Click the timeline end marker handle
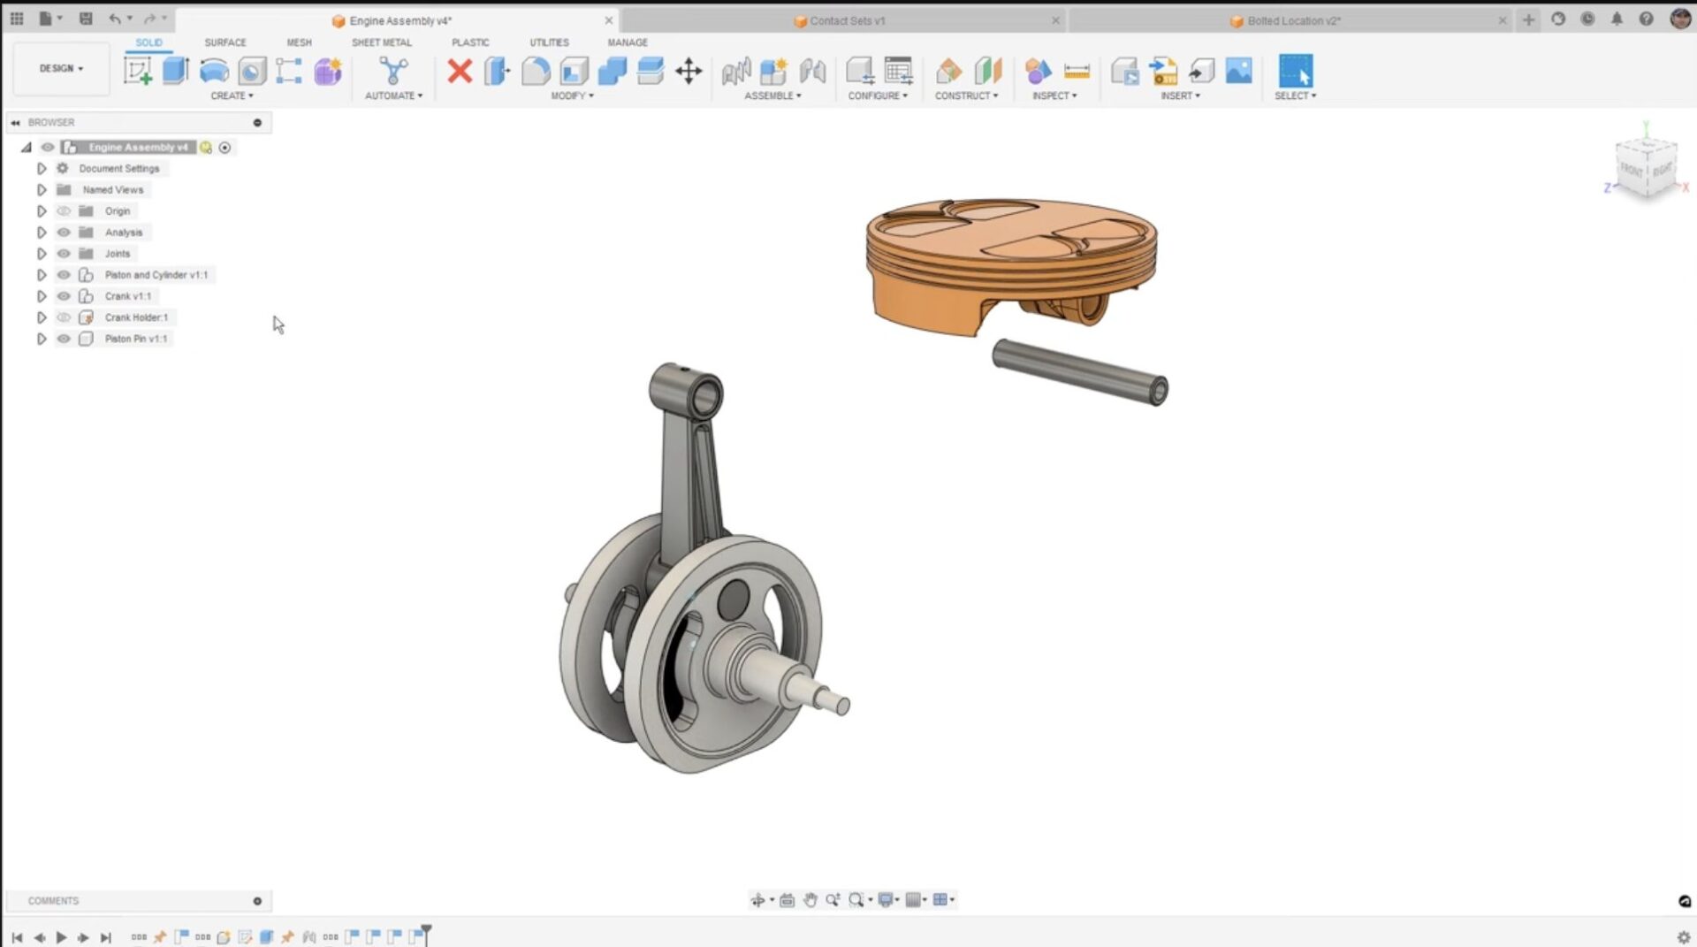 click(426, 930)
